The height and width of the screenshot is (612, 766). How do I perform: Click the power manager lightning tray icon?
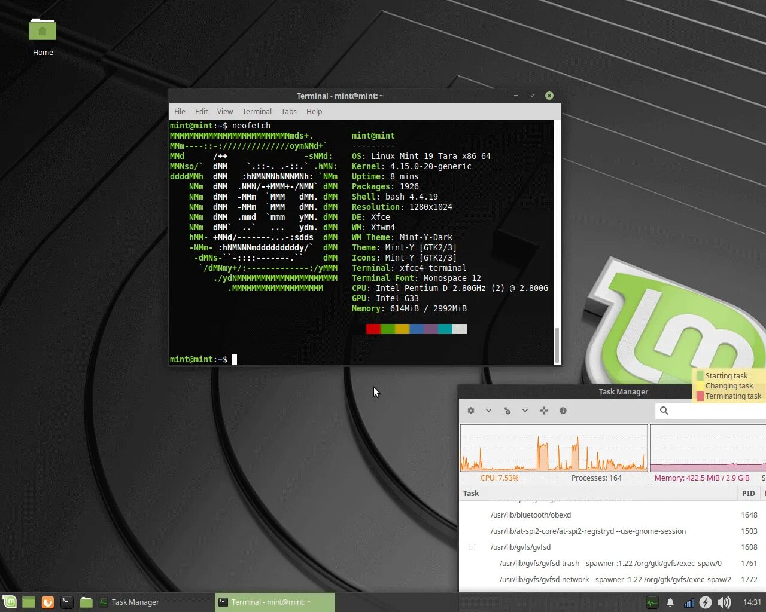point(706,602)
